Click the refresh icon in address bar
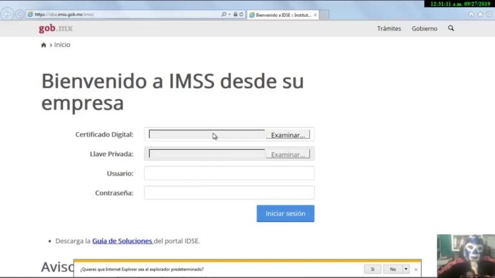495x278 pixels. [241, 14]
